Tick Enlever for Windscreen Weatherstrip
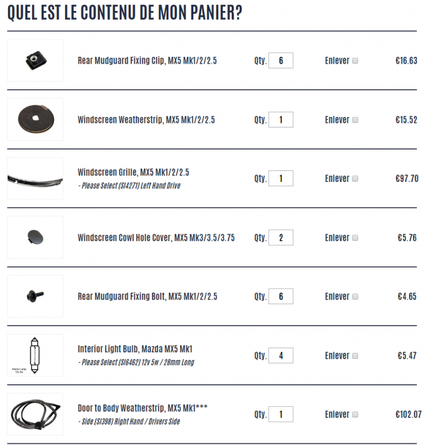 [355, 120]
